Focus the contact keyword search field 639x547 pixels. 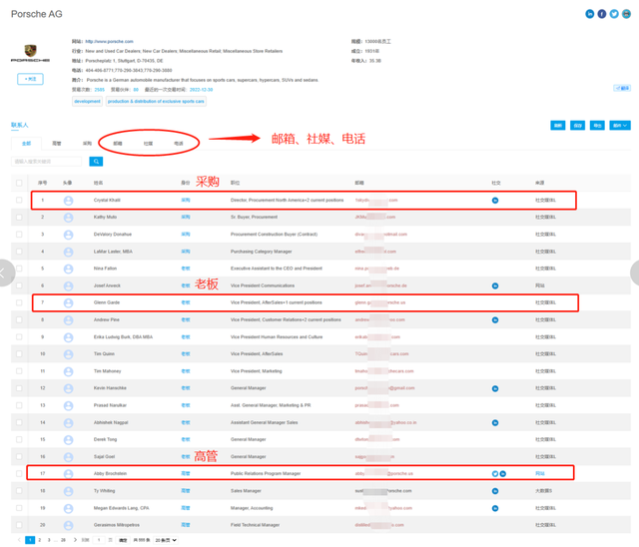tap(46, 162)
